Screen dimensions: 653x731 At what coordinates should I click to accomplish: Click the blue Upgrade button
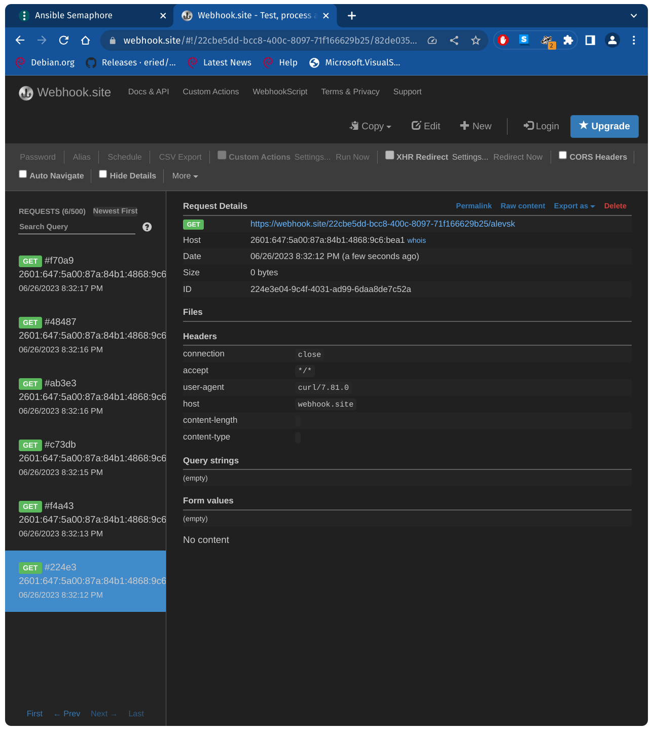[604, 126]
